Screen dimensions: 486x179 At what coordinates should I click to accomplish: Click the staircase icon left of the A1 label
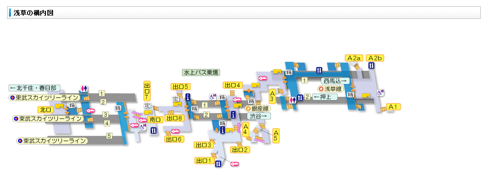383,109
